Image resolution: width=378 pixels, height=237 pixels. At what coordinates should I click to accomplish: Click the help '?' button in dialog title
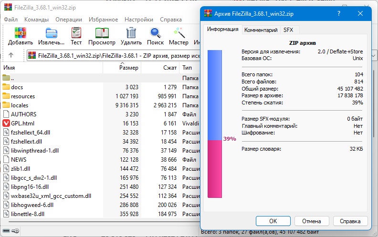(x=339, y=13)
